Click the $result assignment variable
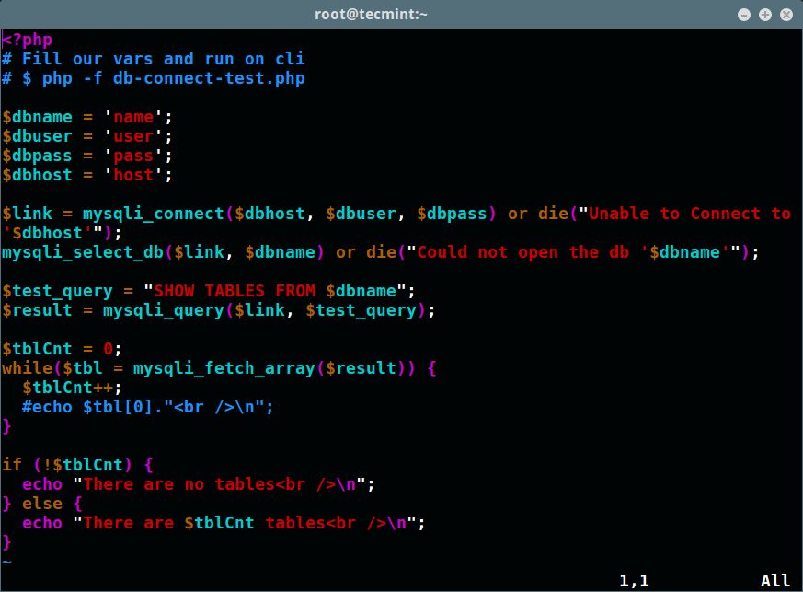 click(37, 310)
